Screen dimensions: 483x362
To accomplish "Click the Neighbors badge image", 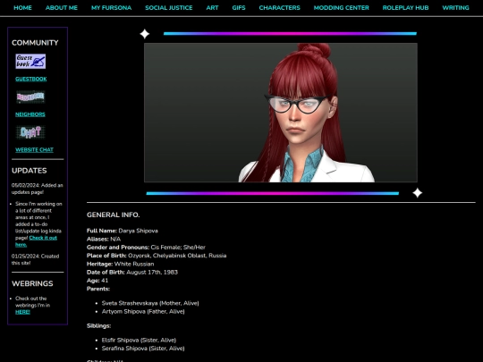I will pos(30,97).
